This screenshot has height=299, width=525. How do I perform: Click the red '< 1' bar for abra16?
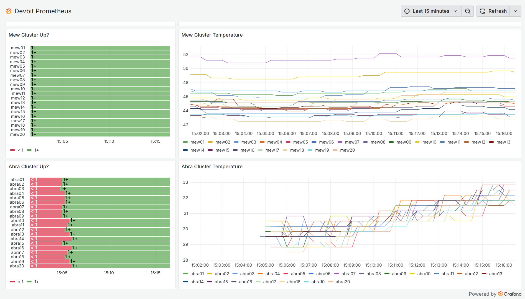(51, 248)
